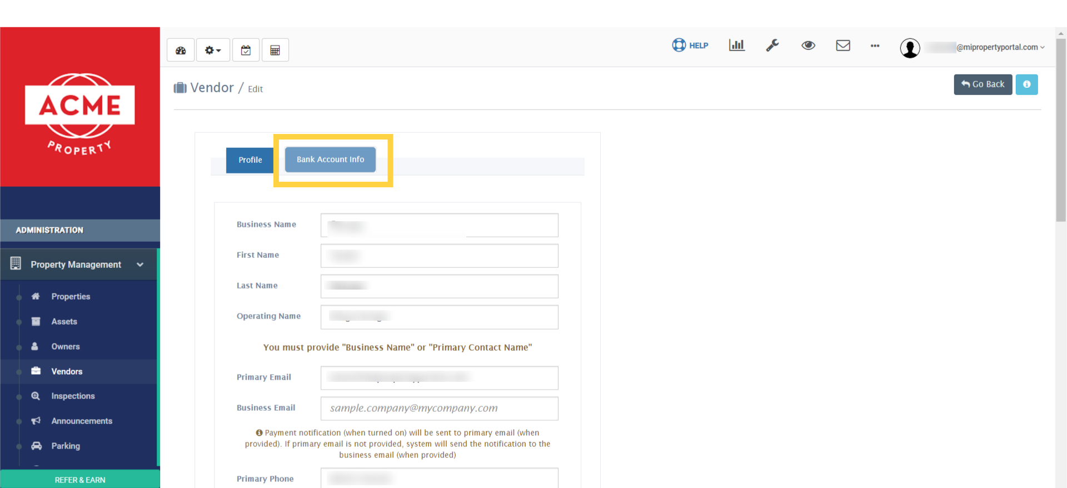Image resolution: width=1067 pixels, height=488 pixels.
Task: Open the settings gear dropdown
Action: [213, 50]
